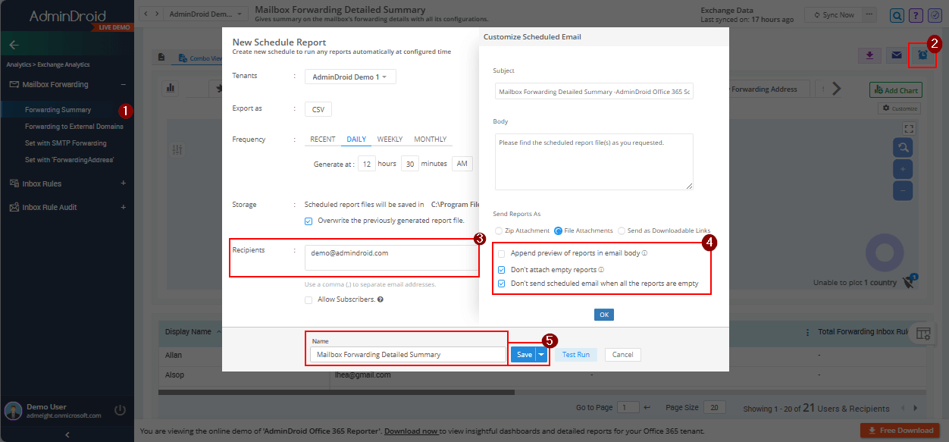Click the Download now link
The width and height of the screenshot is (949, 442).
coord(411,430)
